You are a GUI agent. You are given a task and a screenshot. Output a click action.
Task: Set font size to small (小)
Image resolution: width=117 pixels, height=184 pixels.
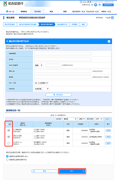(92, 5)
